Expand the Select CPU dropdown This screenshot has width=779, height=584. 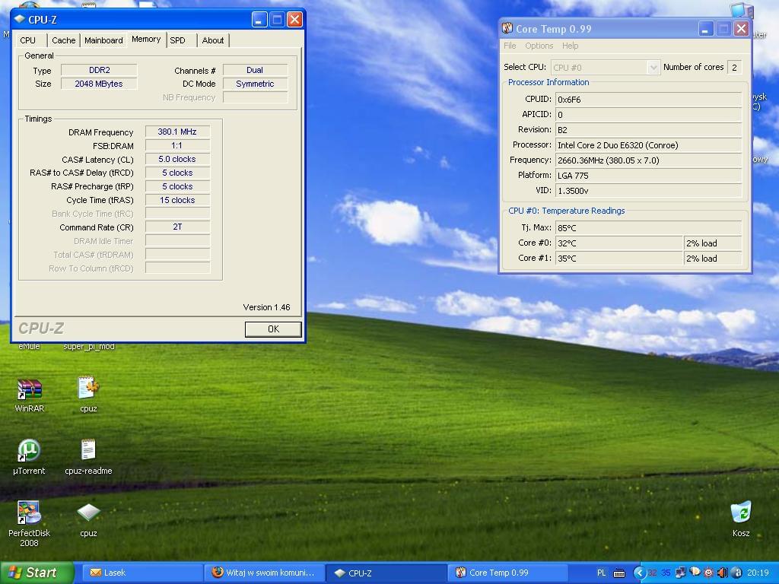[653, 68]
